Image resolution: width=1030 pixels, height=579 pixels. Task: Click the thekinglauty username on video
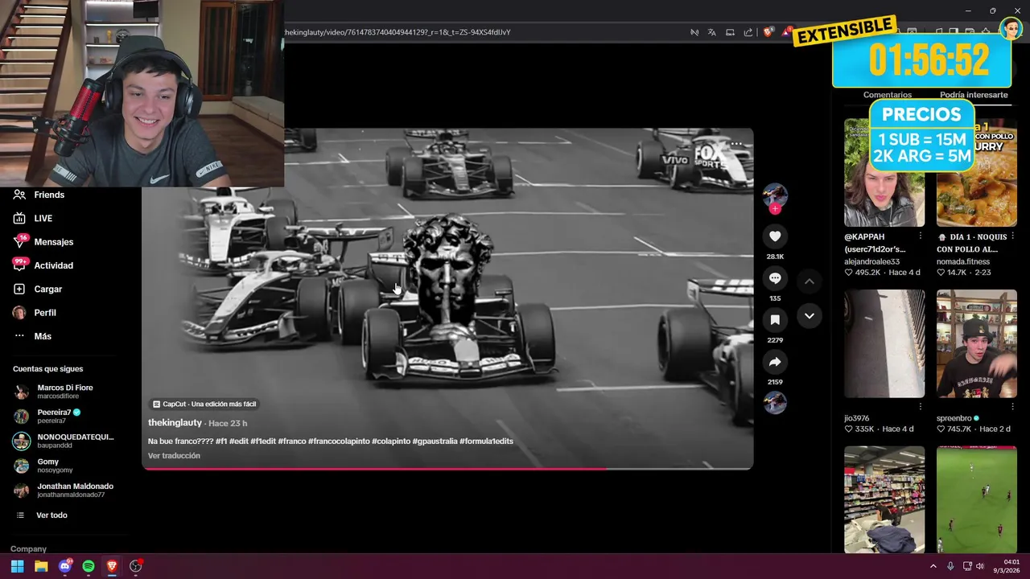[175, 423]
